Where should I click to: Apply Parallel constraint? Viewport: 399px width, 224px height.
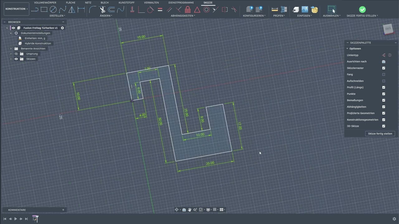pos(169,10)
